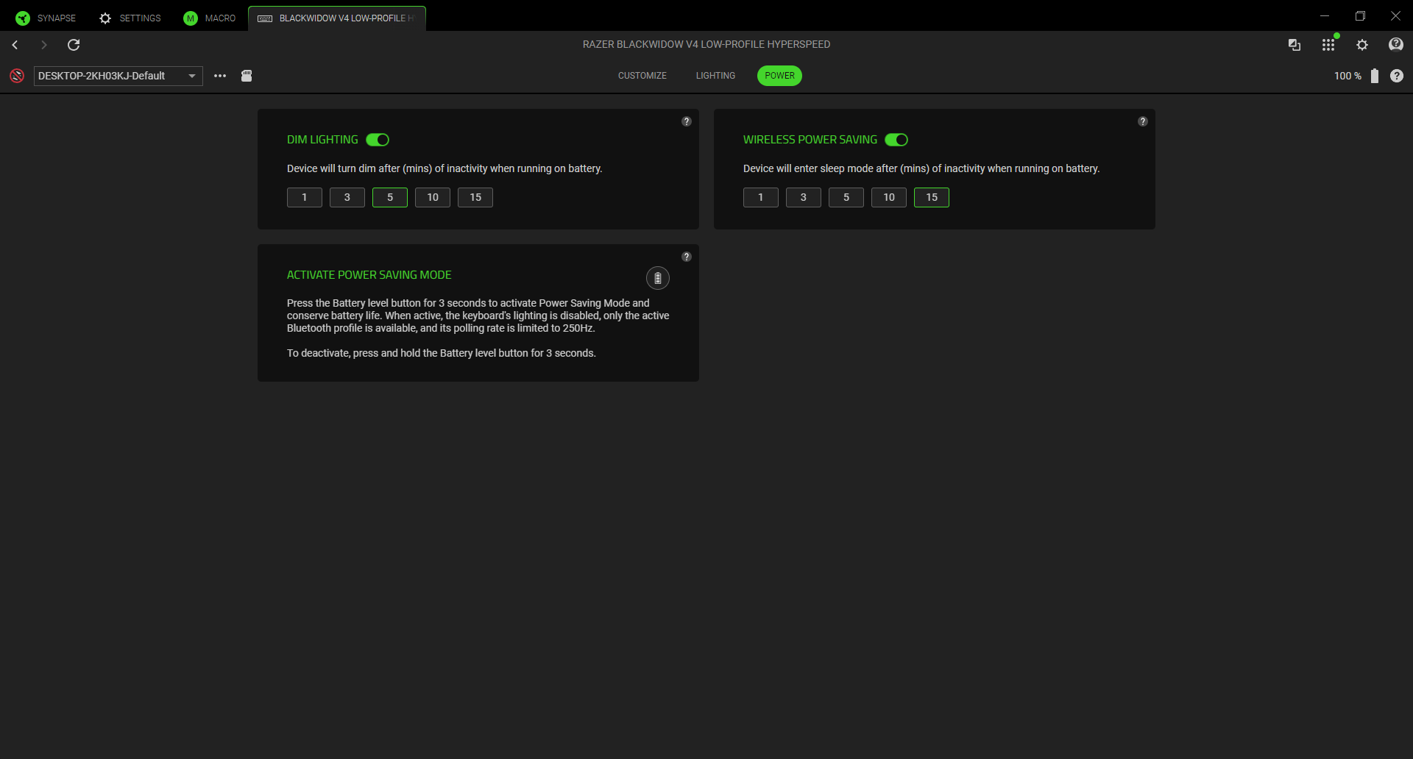Show Activate Power Saving Mode help tooltip
The image size is (1413, 759).
click(687, 257)
